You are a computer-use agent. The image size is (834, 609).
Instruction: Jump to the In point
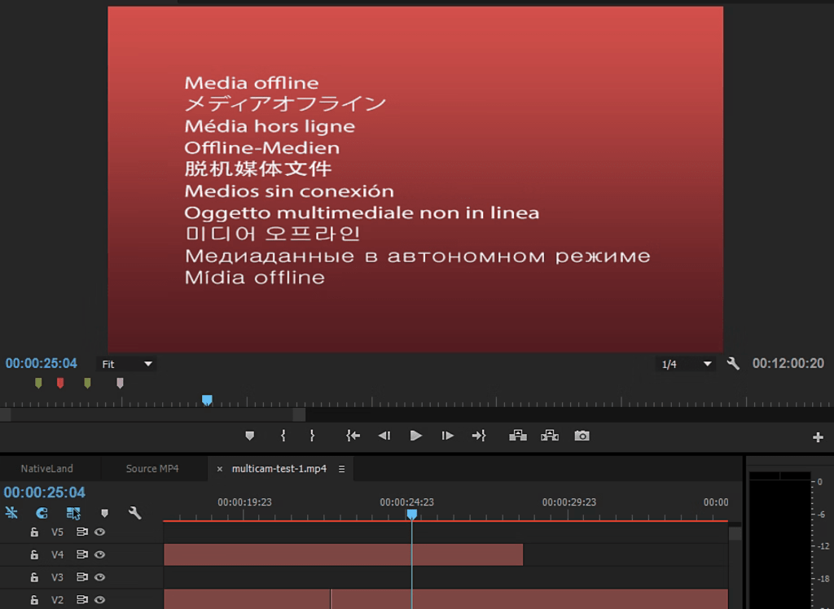353,436
